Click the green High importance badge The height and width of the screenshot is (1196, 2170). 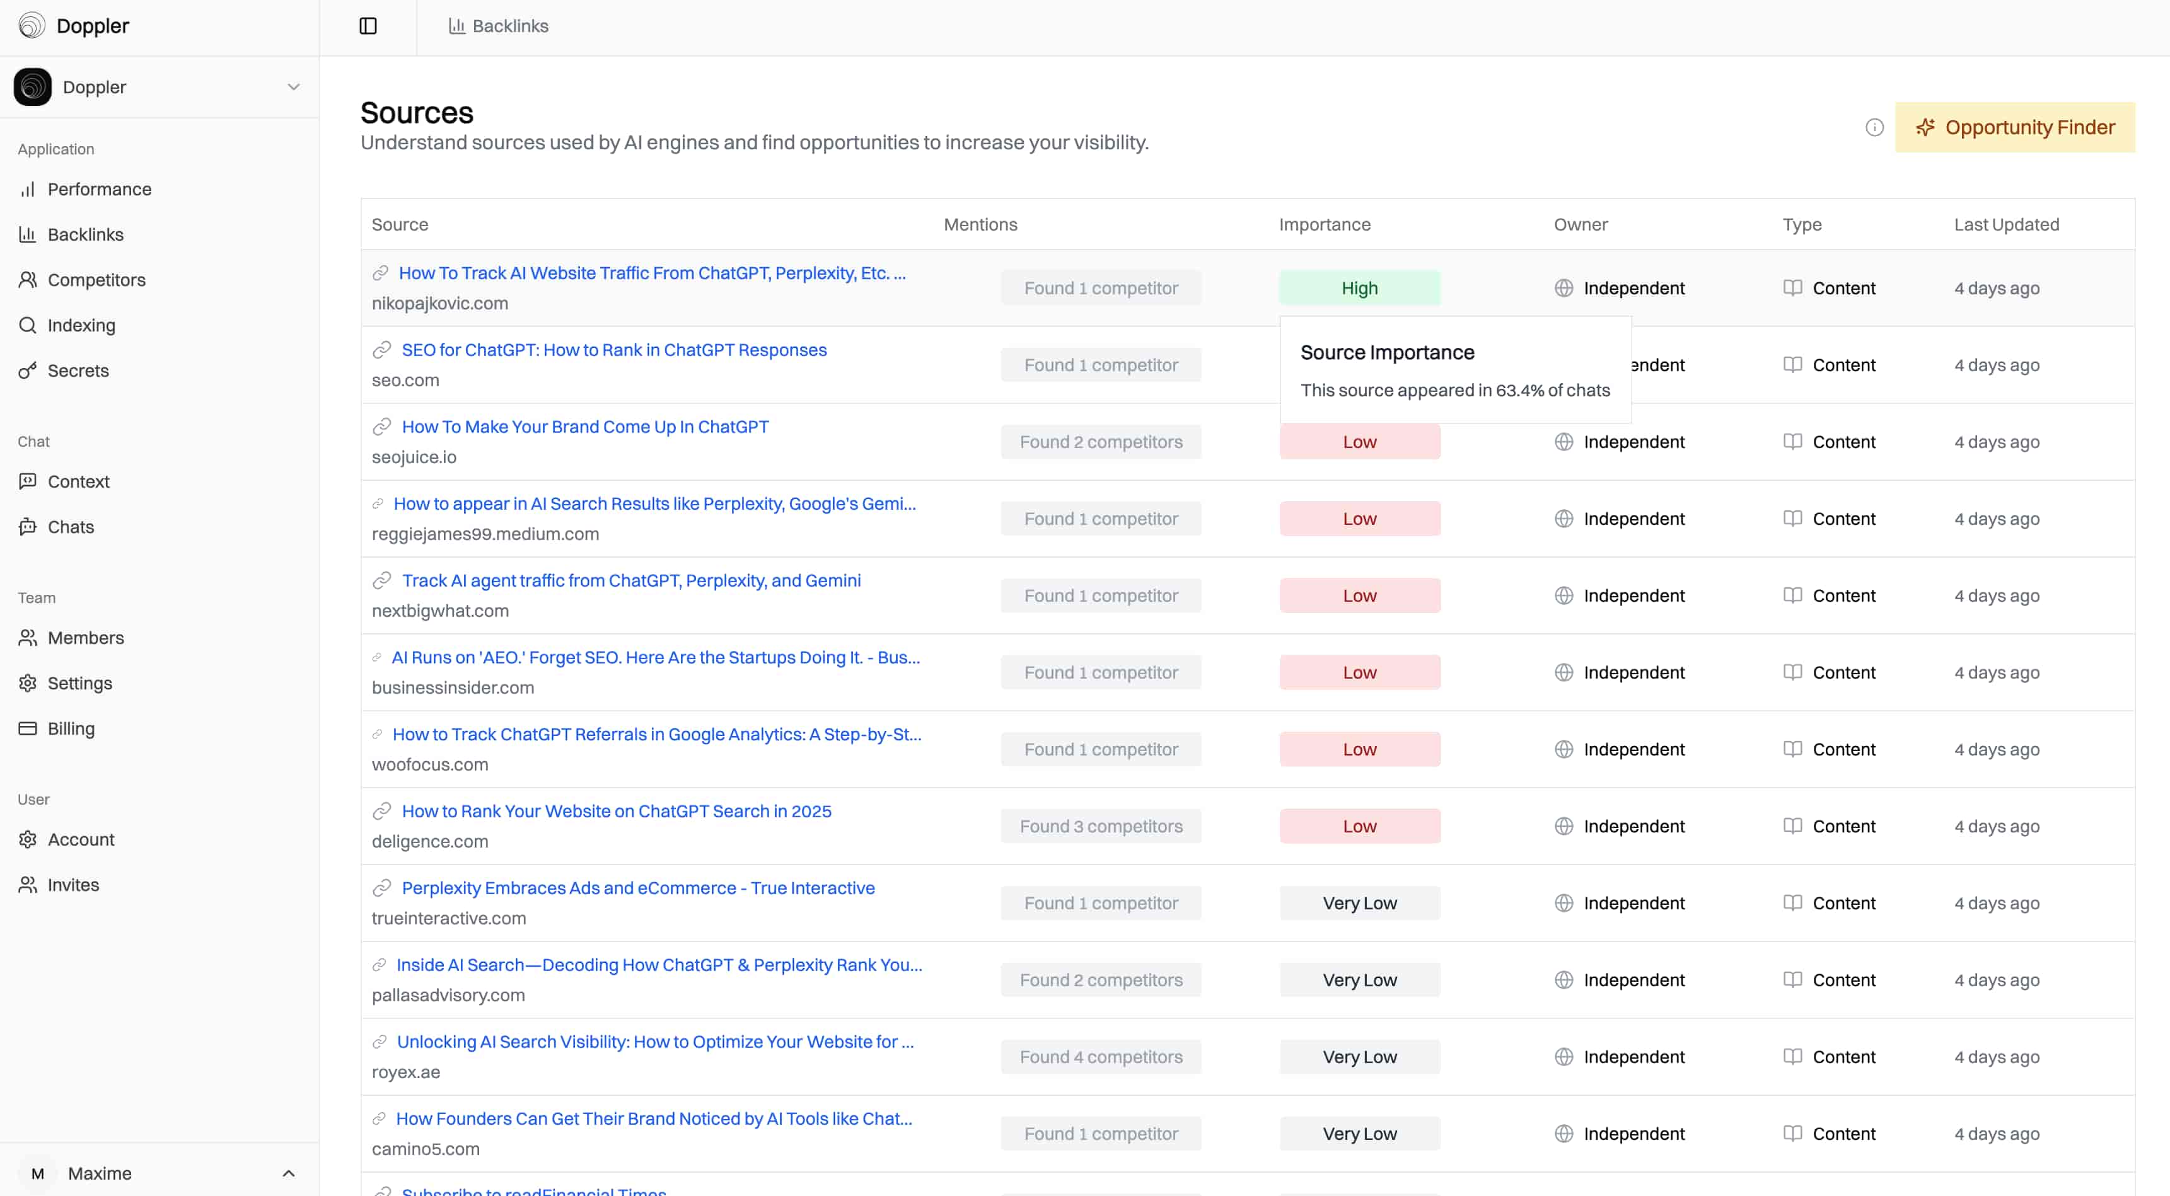[x=1359, y=288]
